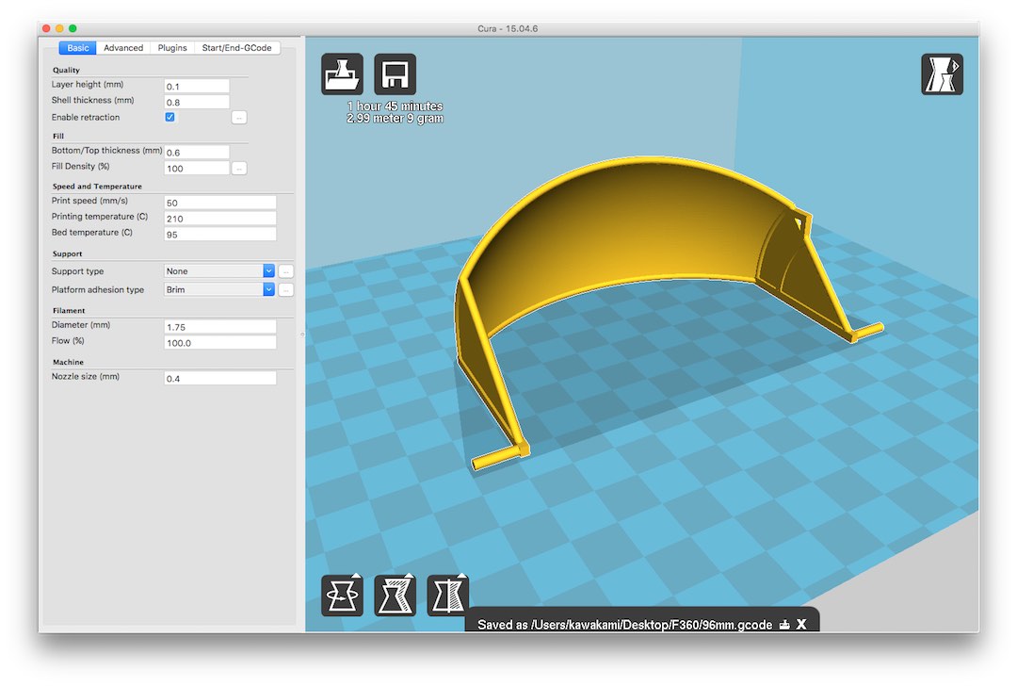Click the Printing temperature field

click(x=219, y=219)
